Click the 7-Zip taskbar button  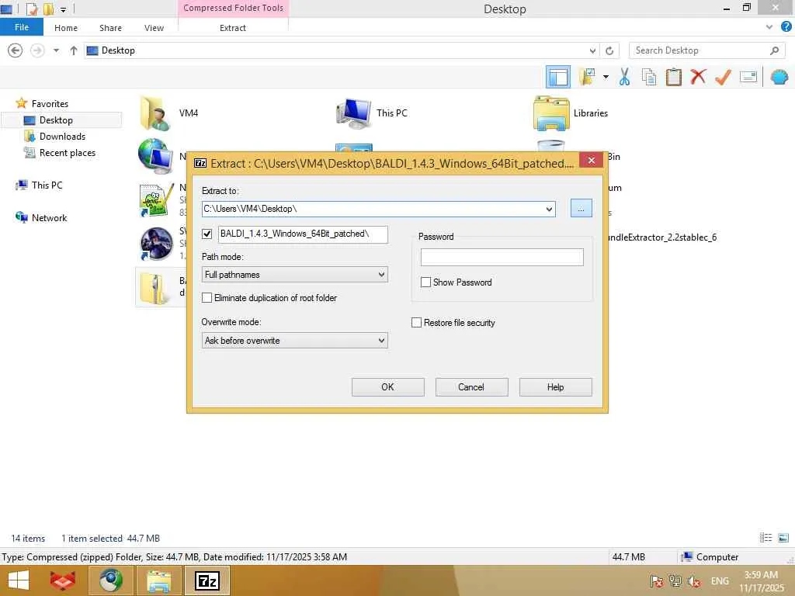(207, 580)
